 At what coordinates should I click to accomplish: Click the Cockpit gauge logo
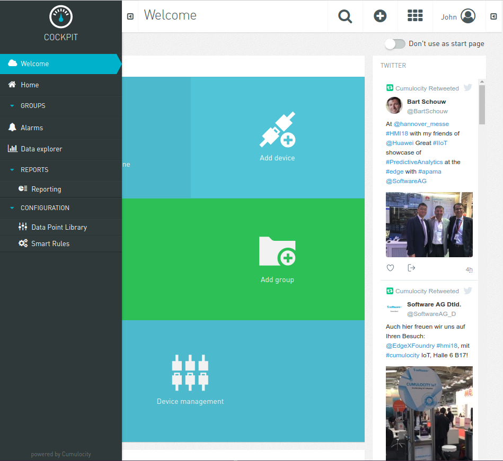(60, 17)
